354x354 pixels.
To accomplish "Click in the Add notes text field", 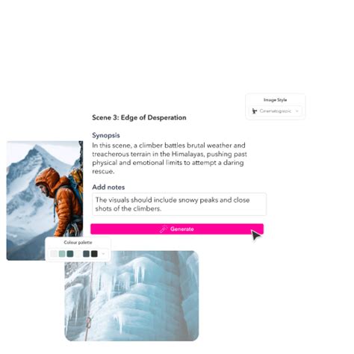I will (x=179, y=204).
